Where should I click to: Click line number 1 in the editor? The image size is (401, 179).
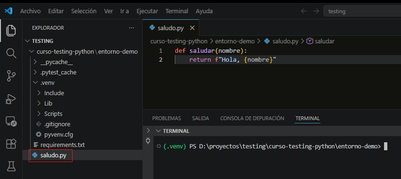coord(161,50)
